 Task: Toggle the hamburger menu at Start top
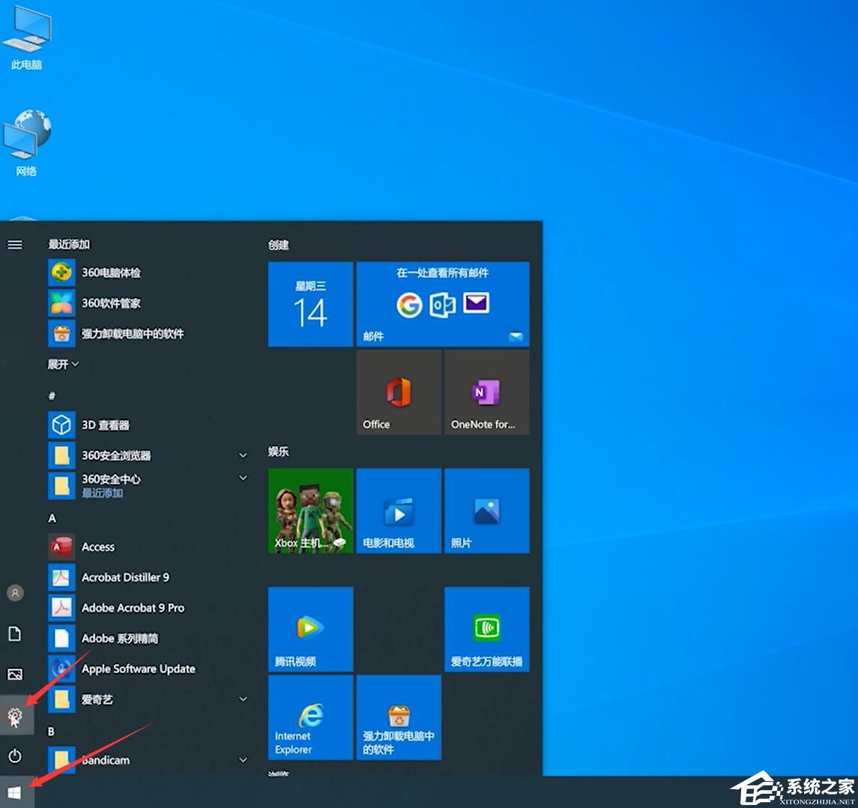click(x=15, y=244)
